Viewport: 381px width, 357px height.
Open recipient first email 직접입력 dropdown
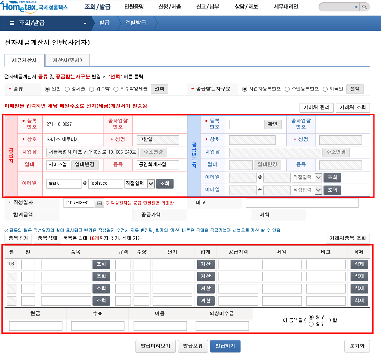(x=318, y=178)
